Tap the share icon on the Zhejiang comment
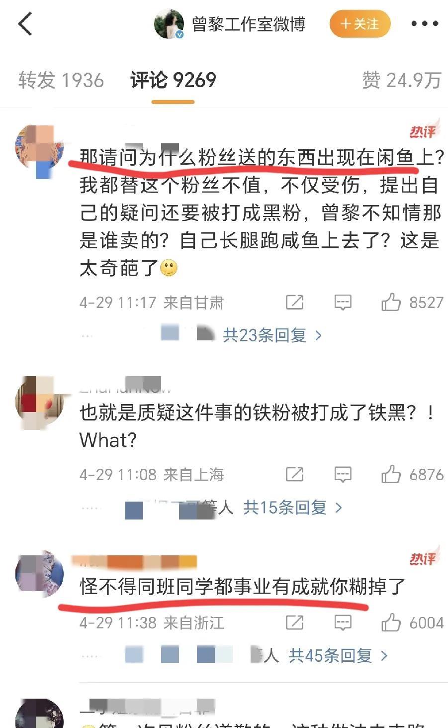448x728 pixels. 294,623
